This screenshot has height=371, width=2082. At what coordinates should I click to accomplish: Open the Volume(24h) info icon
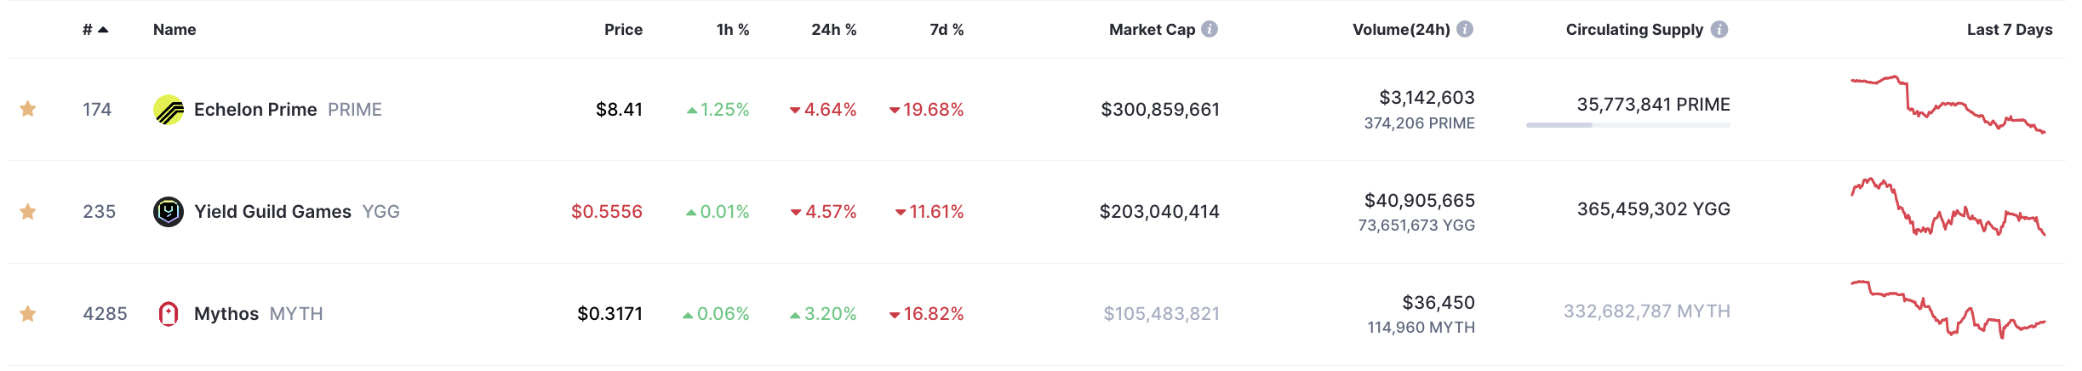(1465, 29)
